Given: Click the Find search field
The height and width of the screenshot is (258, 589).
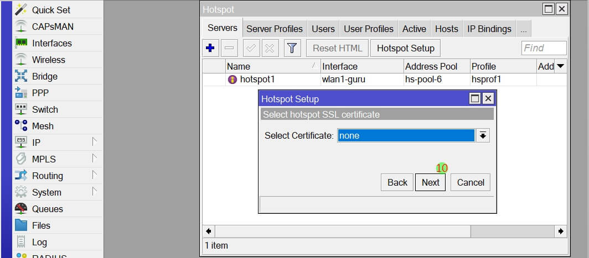Looking at the screenshot, I should [544, 48].
